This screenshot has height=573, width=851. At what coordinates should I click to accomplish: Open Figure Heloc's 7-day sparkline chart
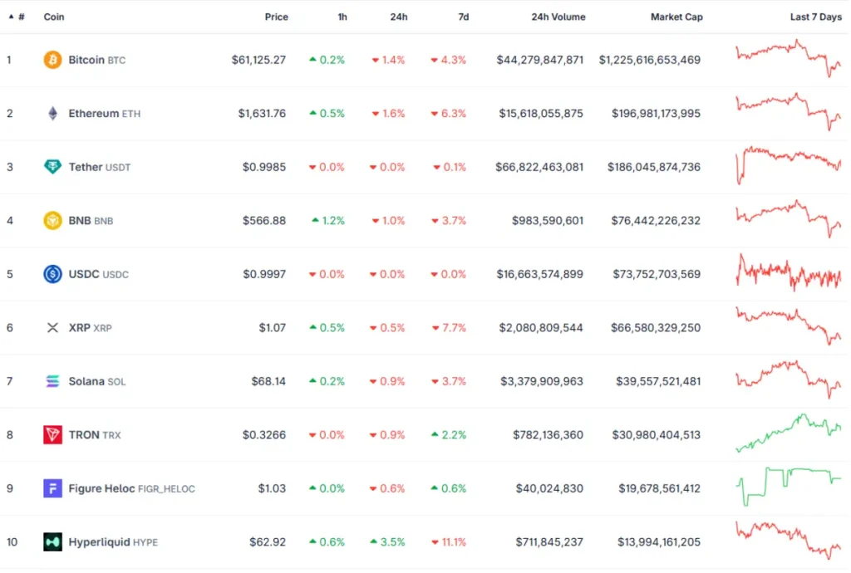tap(789, 487)
